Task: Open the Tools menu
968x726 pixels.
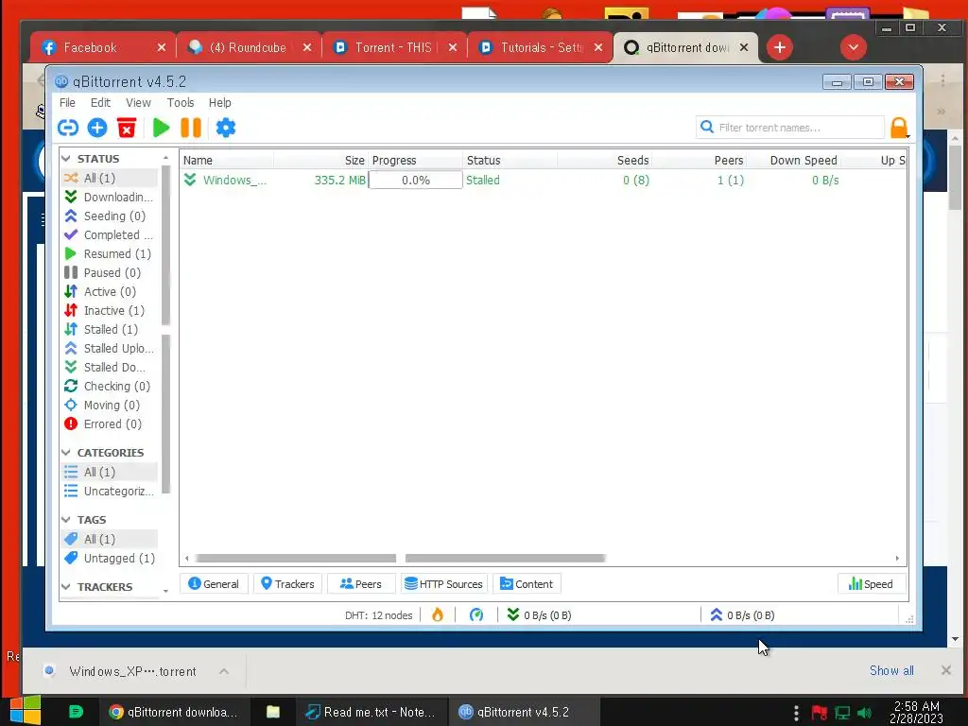Action: (181, 102)
